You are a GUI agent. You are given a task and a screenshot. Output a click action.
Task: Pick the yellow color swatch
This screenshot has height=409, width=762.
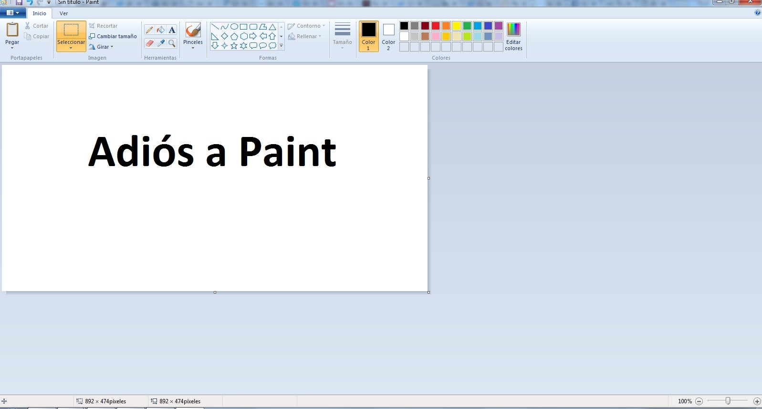coord(457,26)
